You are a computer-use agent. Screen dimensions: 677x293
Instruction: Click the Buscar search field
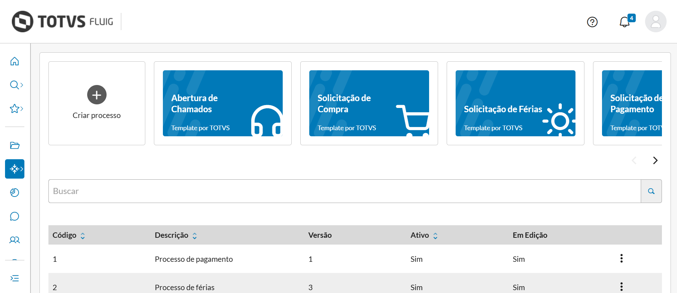(344, 191)
